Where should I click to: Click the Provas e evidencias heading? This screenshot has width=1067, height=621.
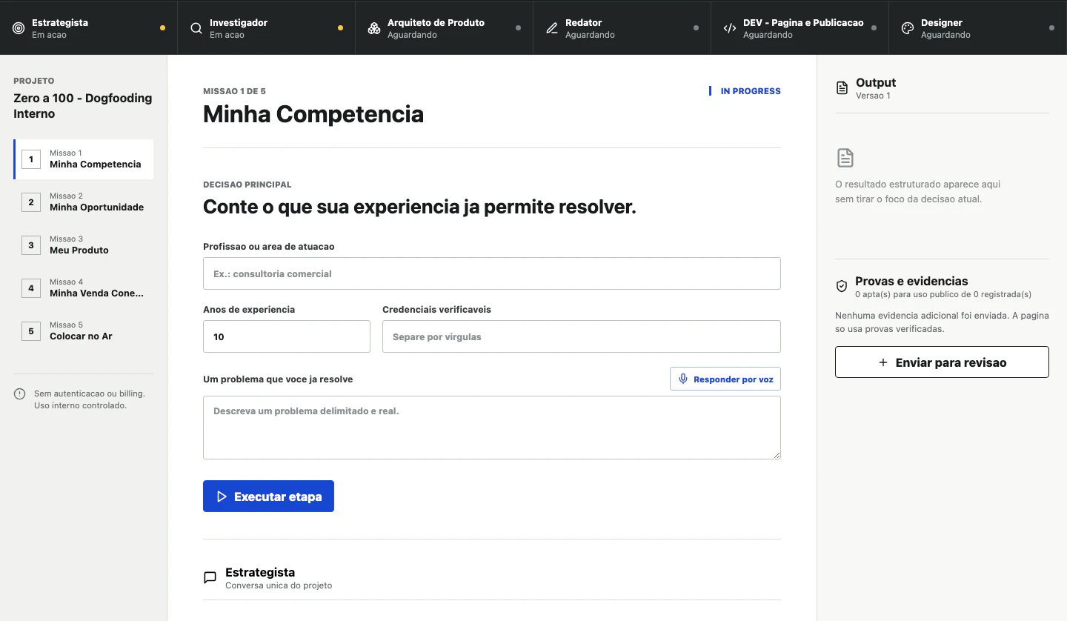pyautogui.click(x=911, y=281)
